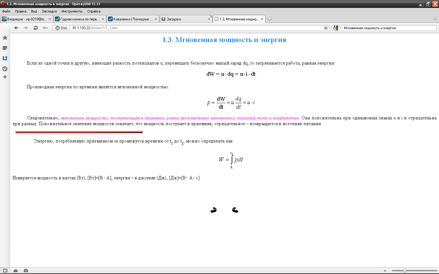Open the Правка menu
The height and width of the screenshot is (274, 439).
(20, 11)
